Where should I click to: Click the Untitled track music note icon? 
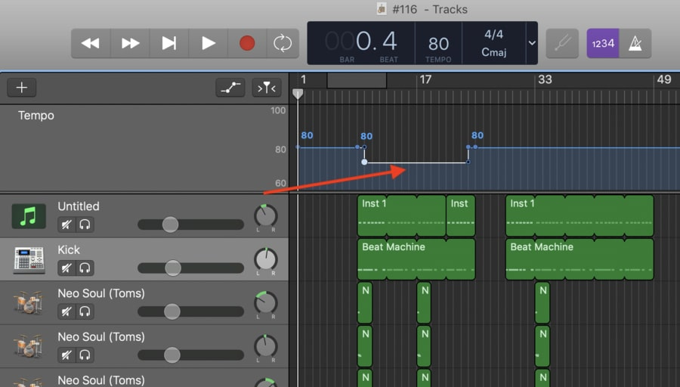point(29,215)
